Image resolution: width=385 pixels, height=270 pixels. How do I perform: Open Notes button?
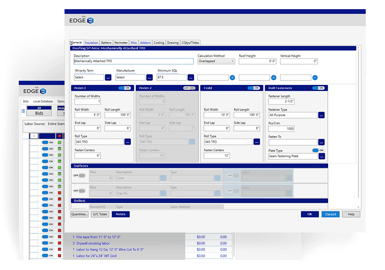coord(121,214)
